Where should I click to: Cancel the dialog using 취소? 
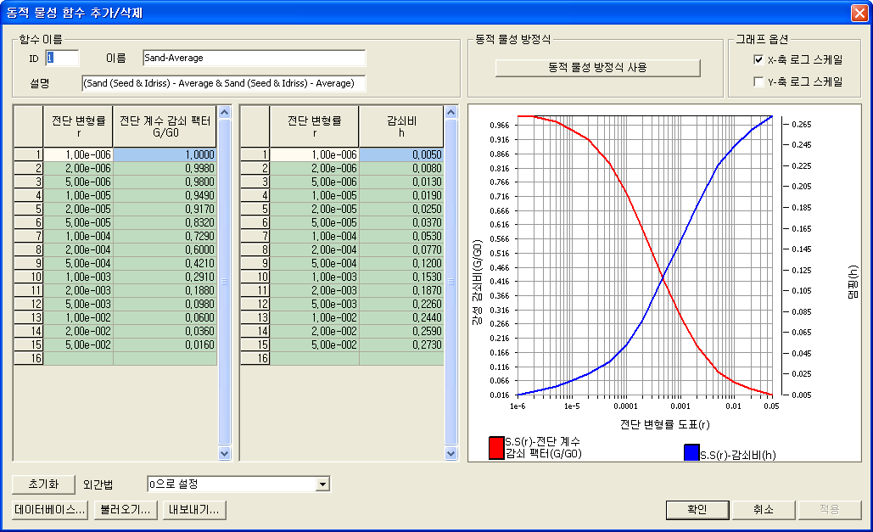763,509
